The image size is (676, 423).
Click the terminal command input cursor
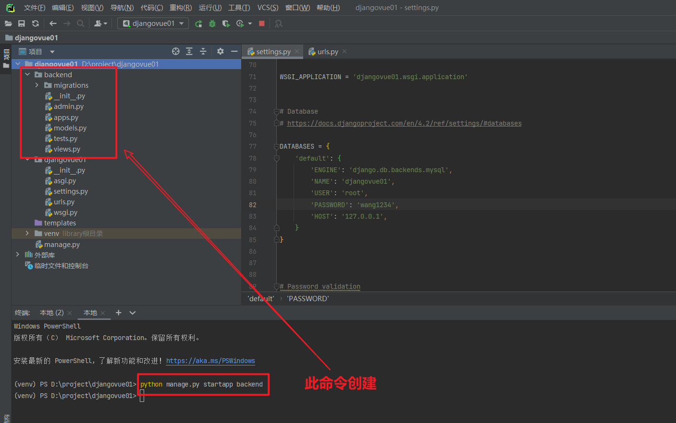tap(142, 396)
